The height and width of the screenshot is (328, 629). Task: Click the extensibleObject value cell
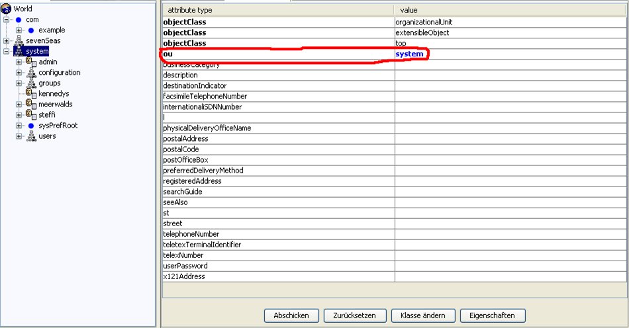coord(510,33)
